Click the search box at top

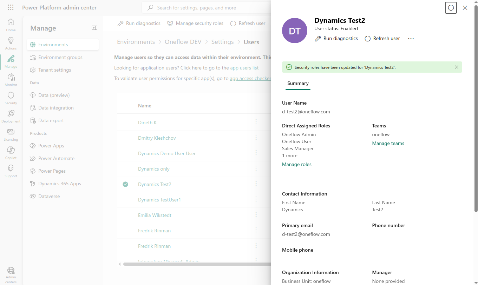(x=207, y=8)
